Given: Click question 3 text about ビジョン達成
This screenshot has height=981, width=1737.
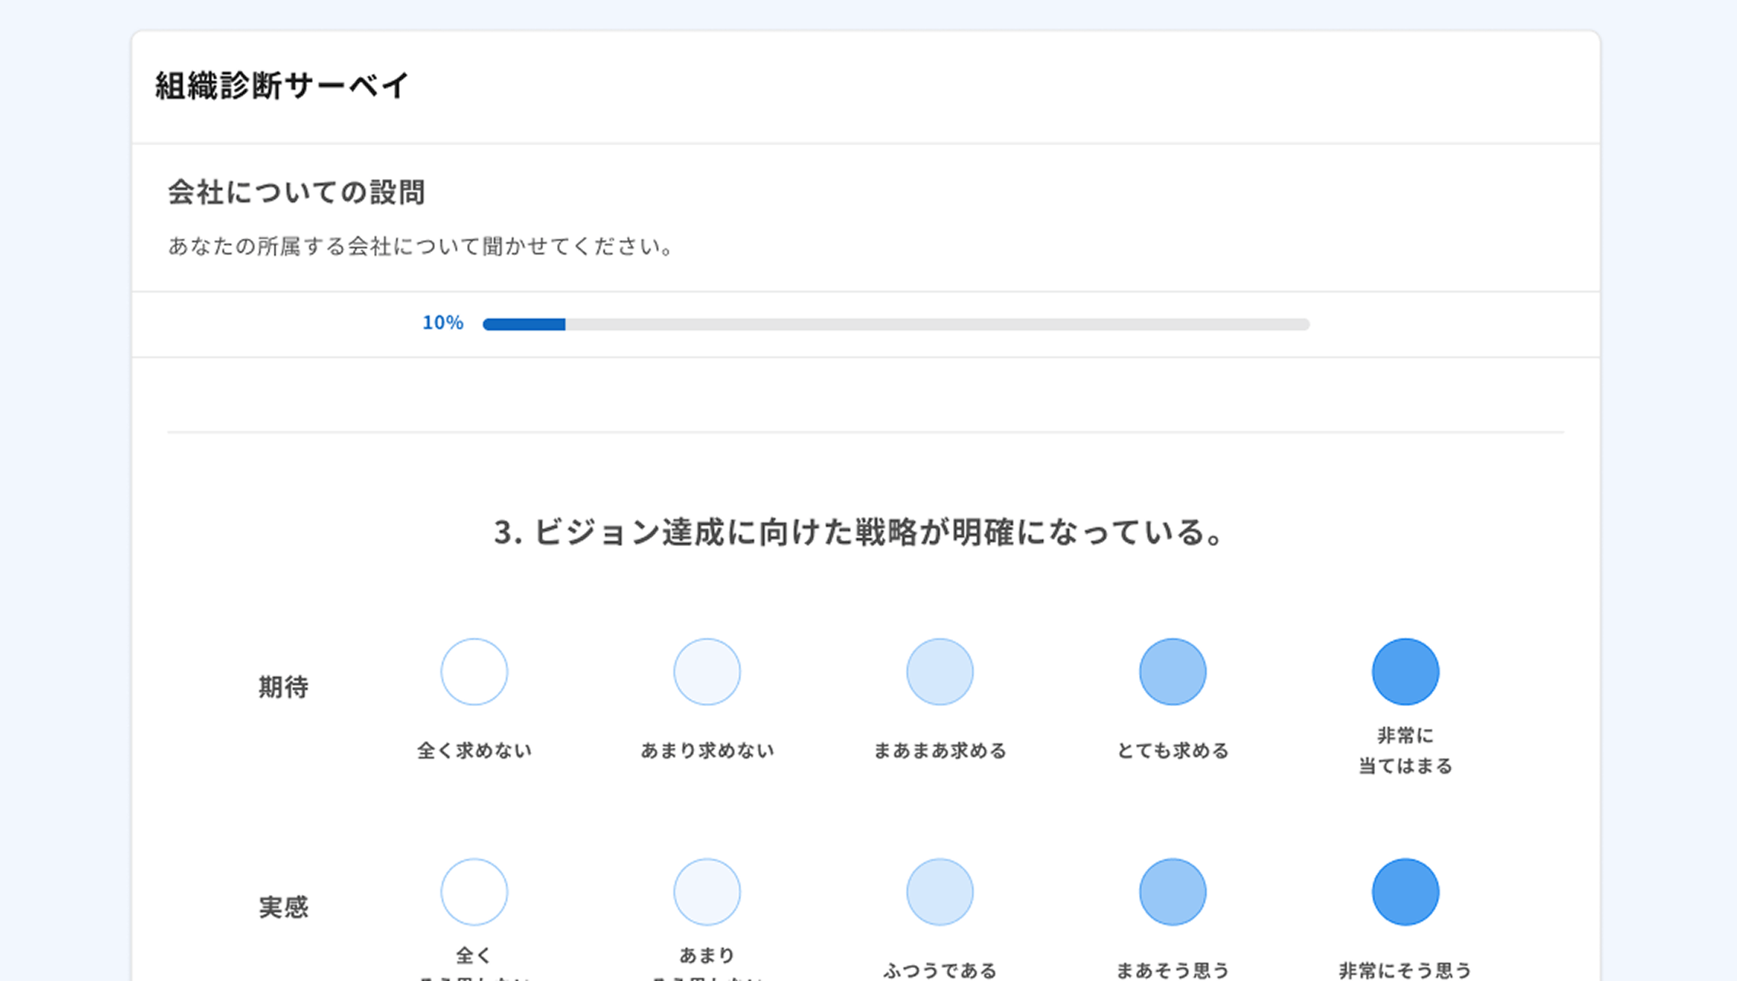Looking at the screenshot, I should [x=859, y=532].
